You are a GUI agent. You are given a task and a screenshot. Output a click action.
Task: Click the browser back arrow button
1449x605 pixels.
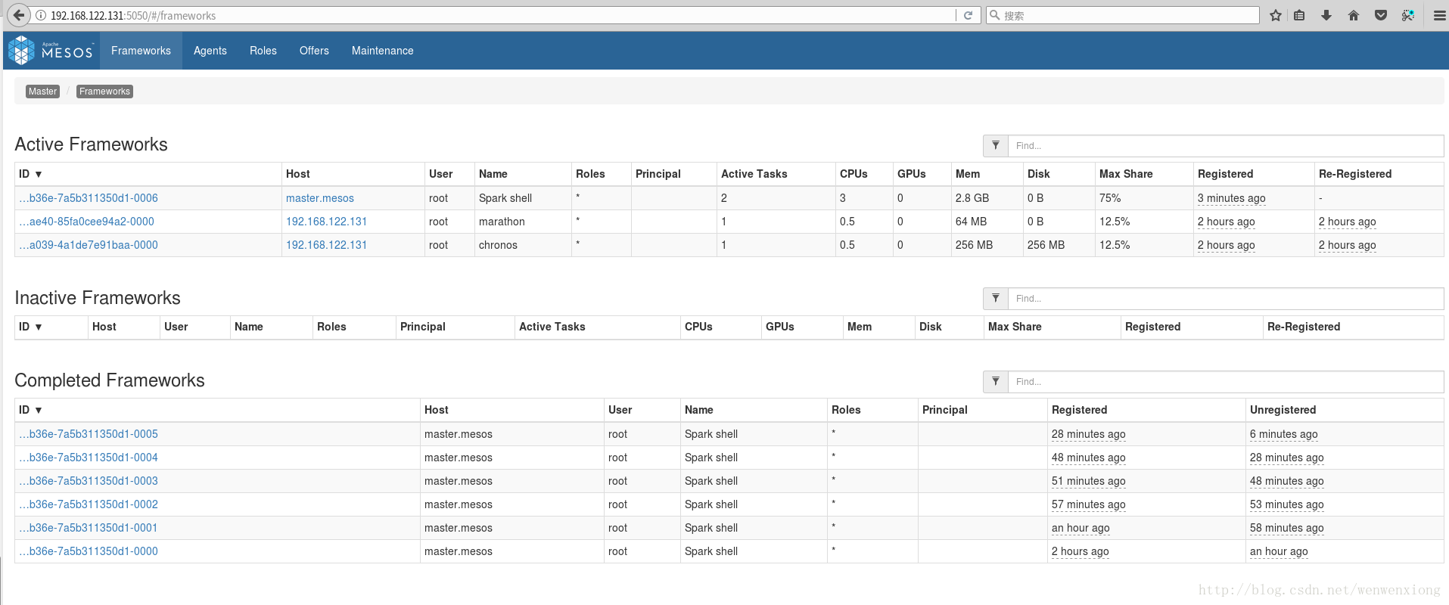[19, 15]
